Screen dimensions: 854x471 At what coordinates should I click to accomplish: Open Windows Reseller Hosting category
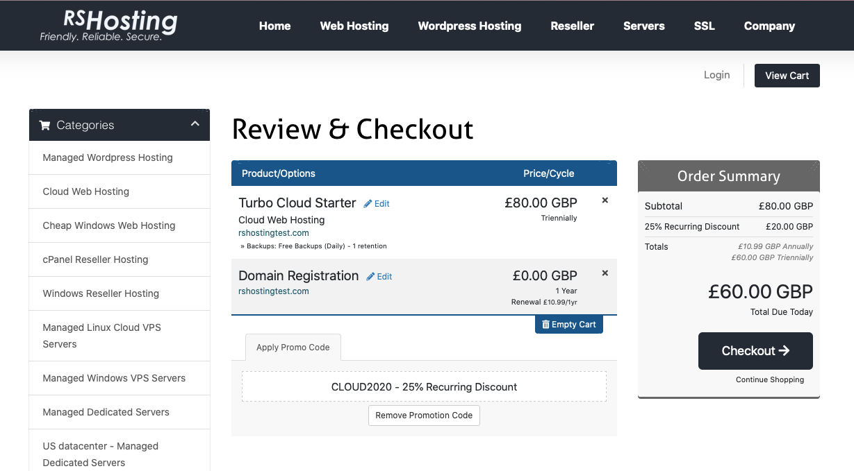120,293
